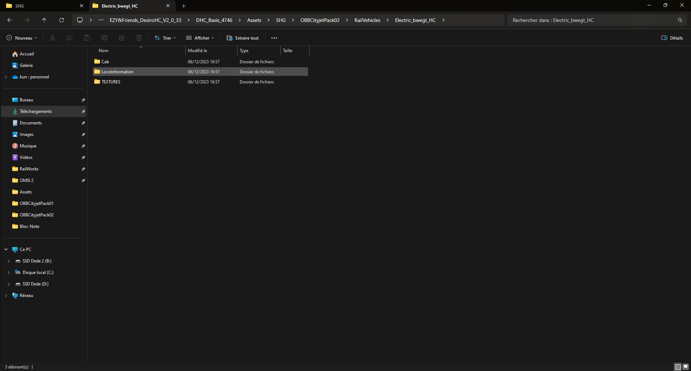
Task: Refresh the current folder view
Action: [62, 20]
